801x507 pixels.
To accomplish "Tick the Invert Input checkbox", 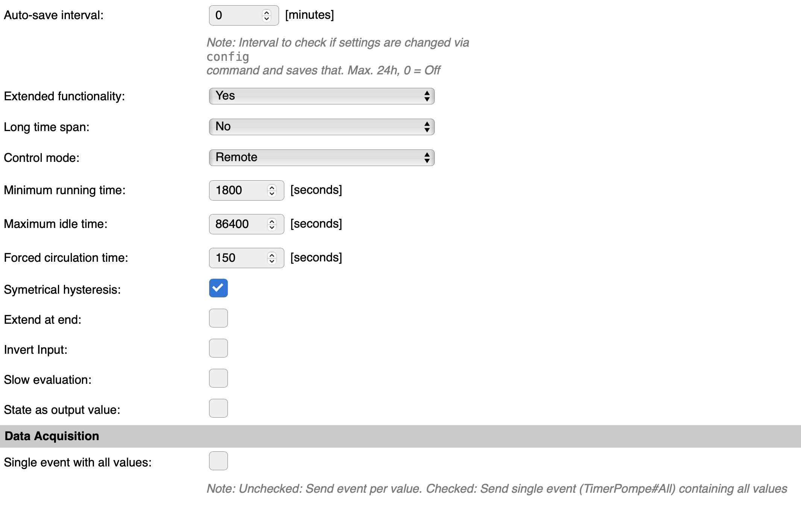I will (x=218, y=348).
